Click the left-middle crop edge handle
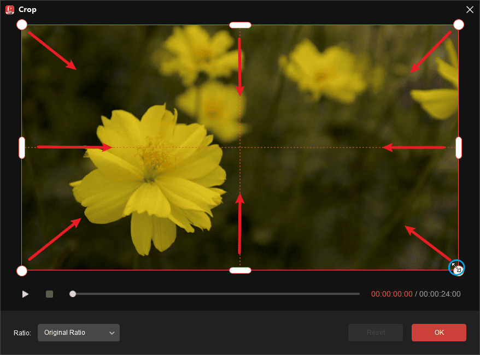This screenshot has width=480, height=355. pyautogui.click(x=22, y=147)
